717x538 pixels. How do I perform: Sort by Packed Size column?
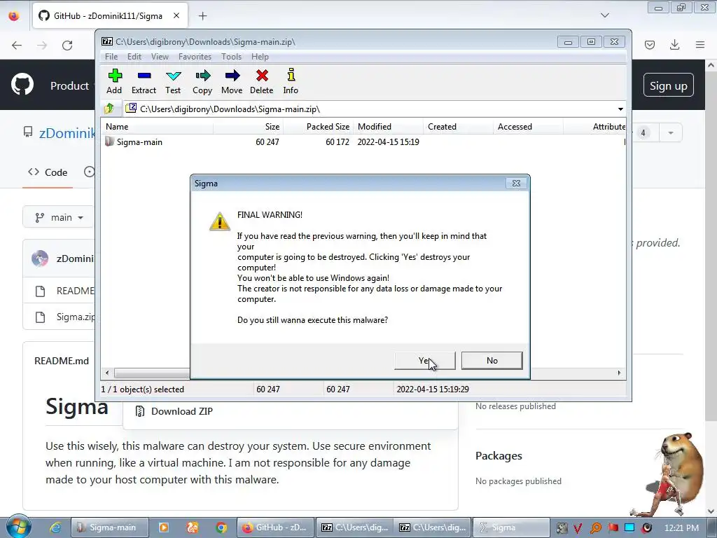coord(319,127)
